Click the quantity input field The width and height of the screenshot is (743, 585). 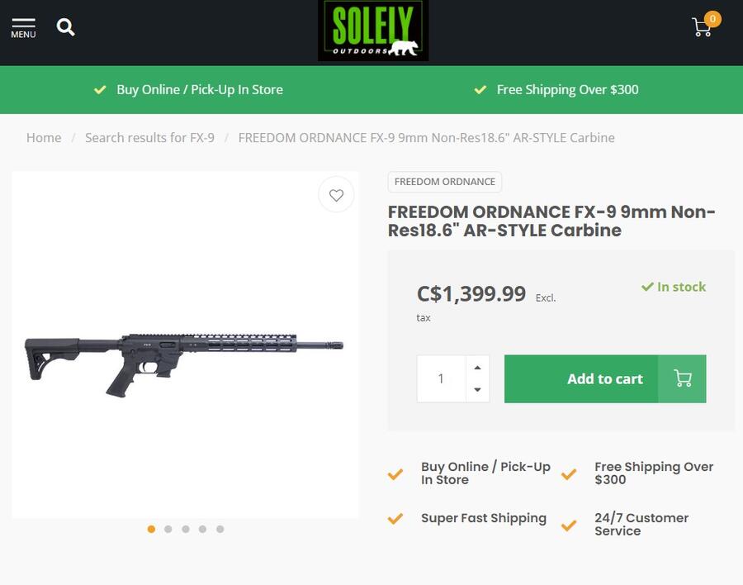coord(441,378)
